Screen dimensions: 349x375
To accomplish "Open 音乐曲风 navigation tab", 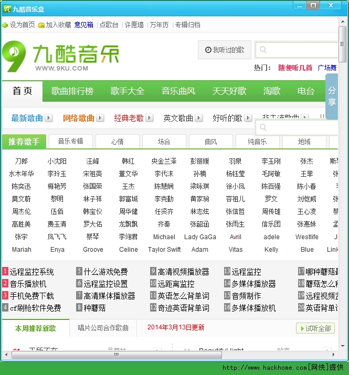I will pyautogui.click(x=178, y=91).
